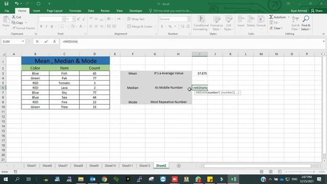Click the Windows Start button
This screenshot has height=184, width=327.
[6, 179]
